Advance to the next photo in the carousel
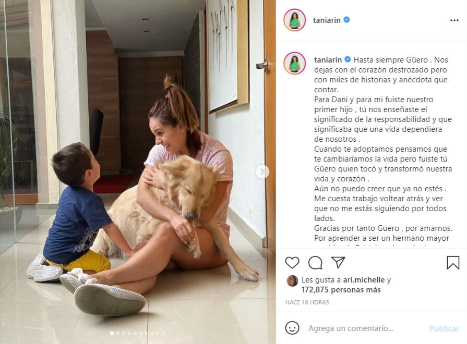The image size is (467, 344). click(262, 171)
